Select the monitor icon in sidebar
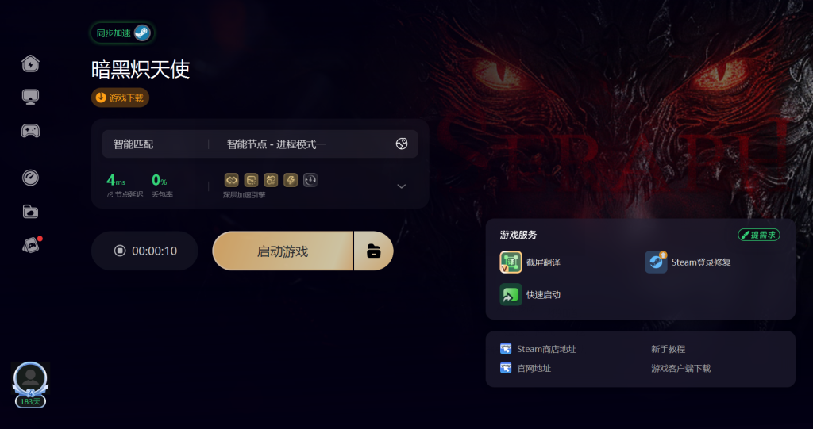Screen dimensions: 813x429 31,97
